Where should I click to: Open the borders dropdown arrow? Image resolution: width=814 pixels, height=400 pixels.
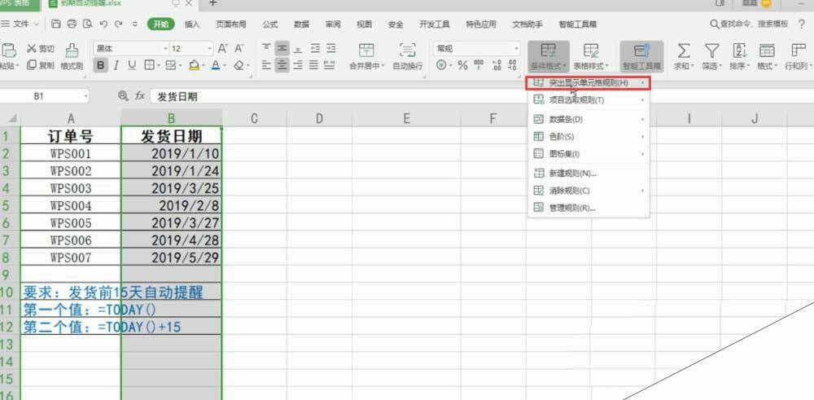click(158, 66)
